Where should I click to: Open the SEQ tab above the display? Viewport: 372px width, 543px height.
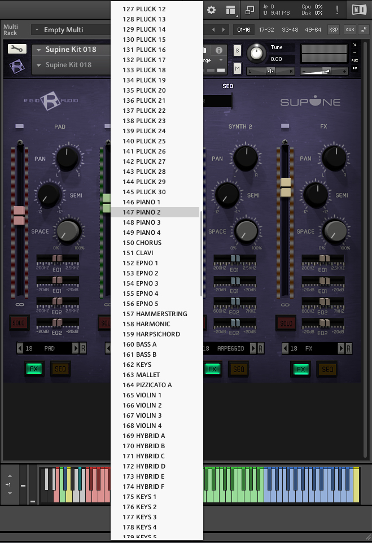click(x=228, y=86)
